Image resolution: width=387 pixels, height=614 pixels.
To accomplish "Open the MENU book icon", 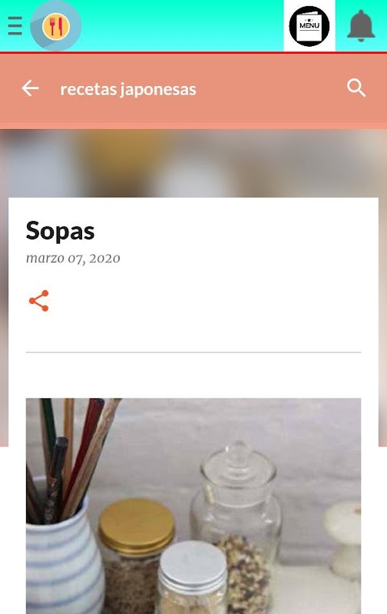I will (x=309, y=26).
